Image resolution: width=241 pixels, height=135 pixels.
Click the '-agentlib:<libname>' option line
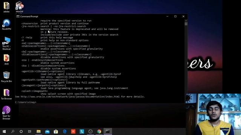pyautogui.click(x=43, y=71)
